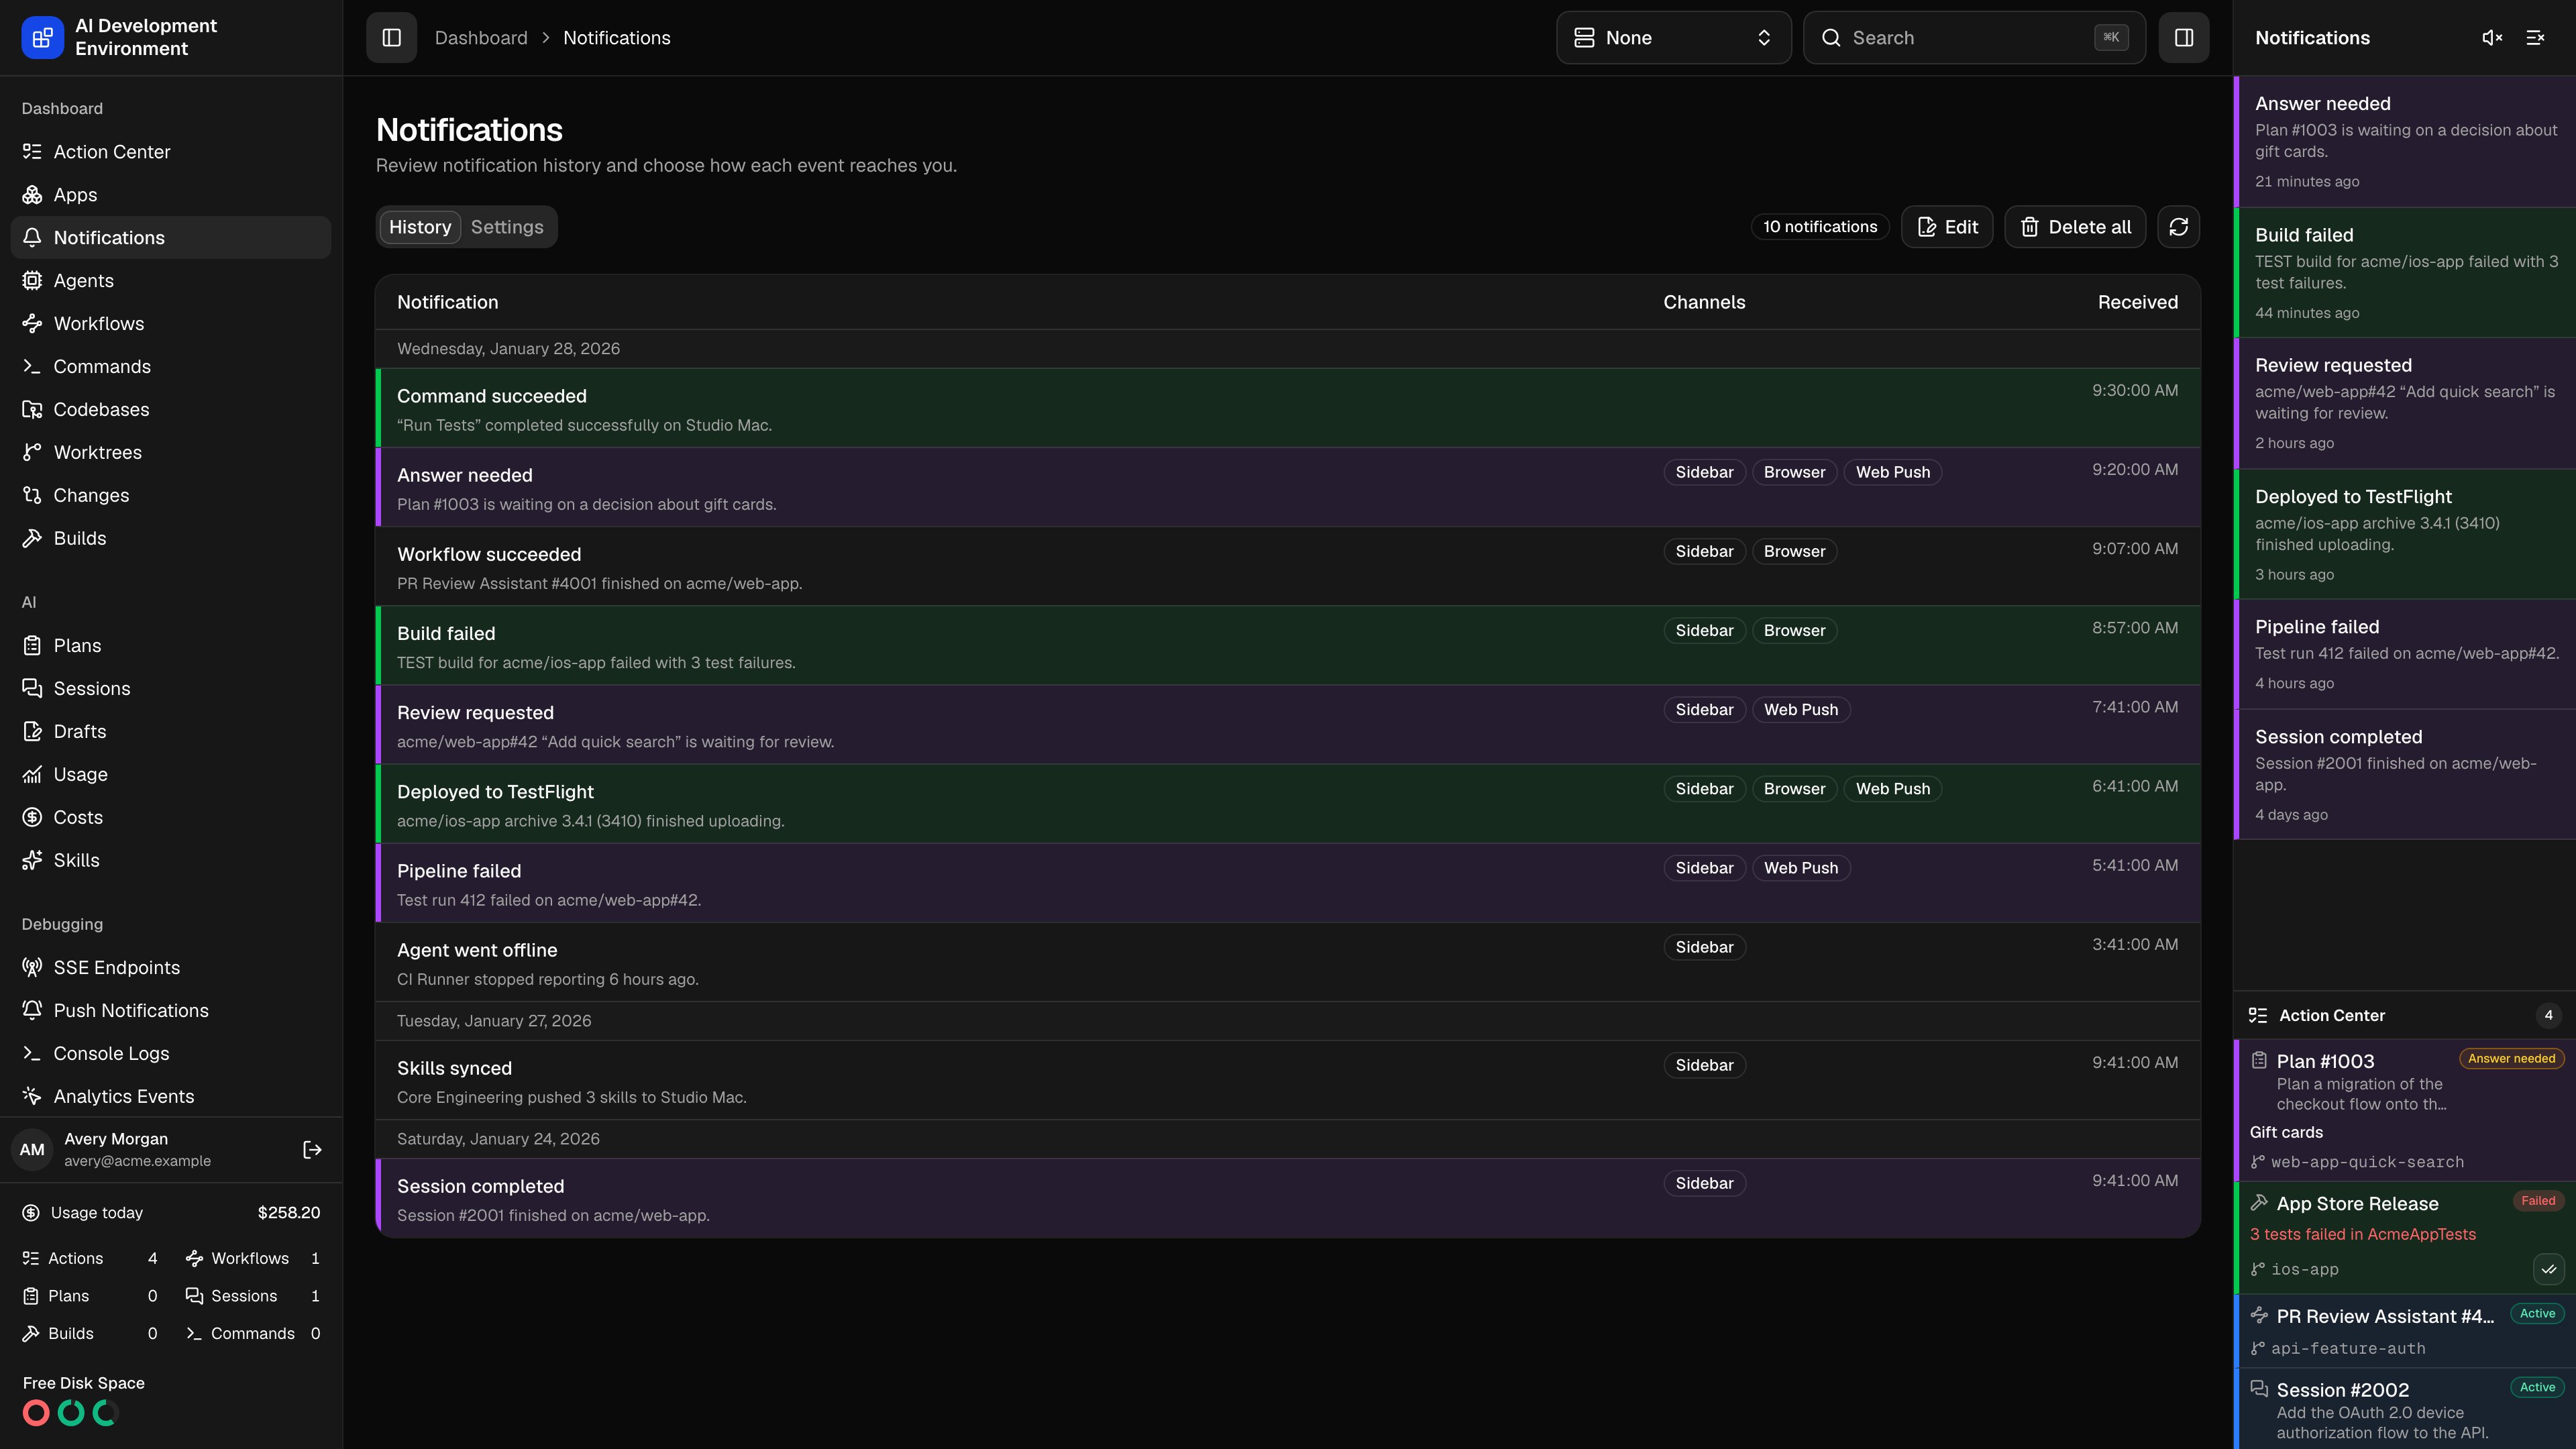Open Analytics Events page
Screen dimensions: 2576x1449
[171, 1097]
